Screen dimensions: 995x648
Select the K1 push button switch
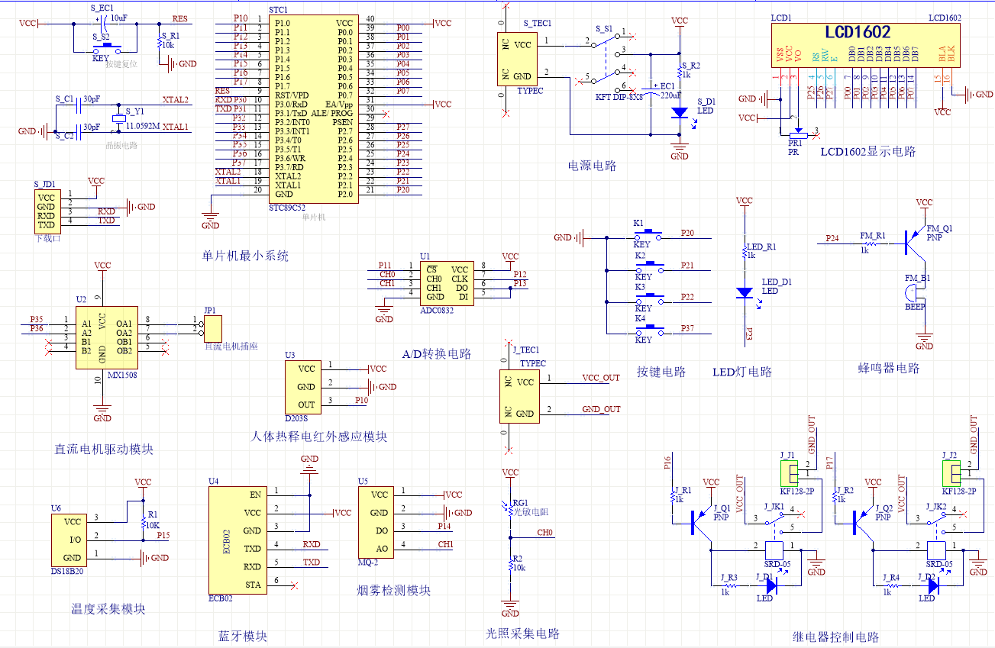click(x=645, y=233)
